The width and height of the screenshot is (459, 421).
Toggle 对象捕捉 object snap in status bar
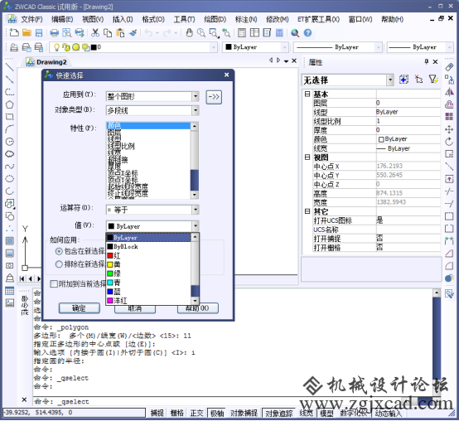[x=244, y=413]
